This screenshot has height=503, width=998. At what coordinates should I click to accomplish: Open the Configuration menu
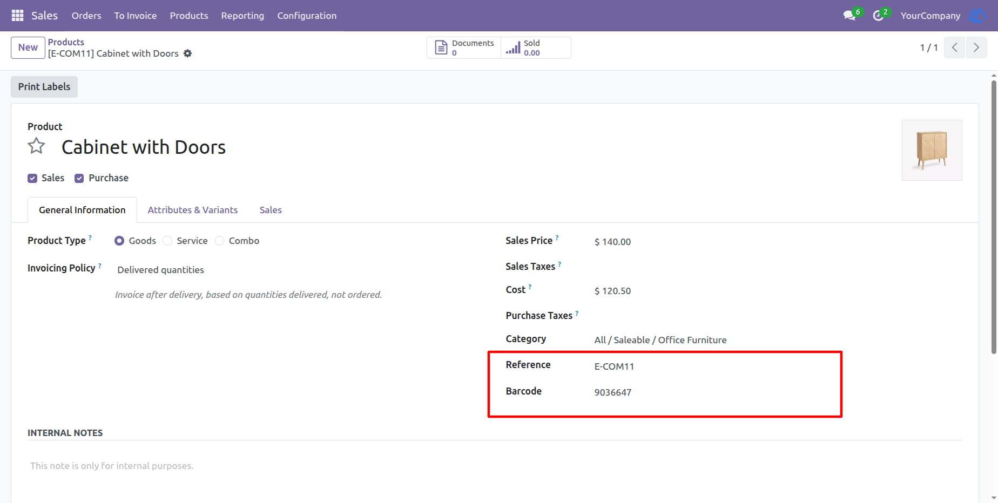(307, 16)
